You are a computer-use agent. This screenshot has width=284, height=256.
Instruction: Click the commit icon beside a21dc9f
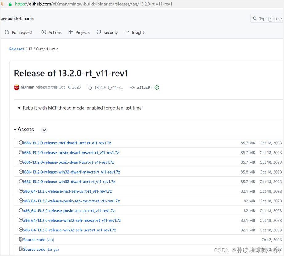[132, 87]
